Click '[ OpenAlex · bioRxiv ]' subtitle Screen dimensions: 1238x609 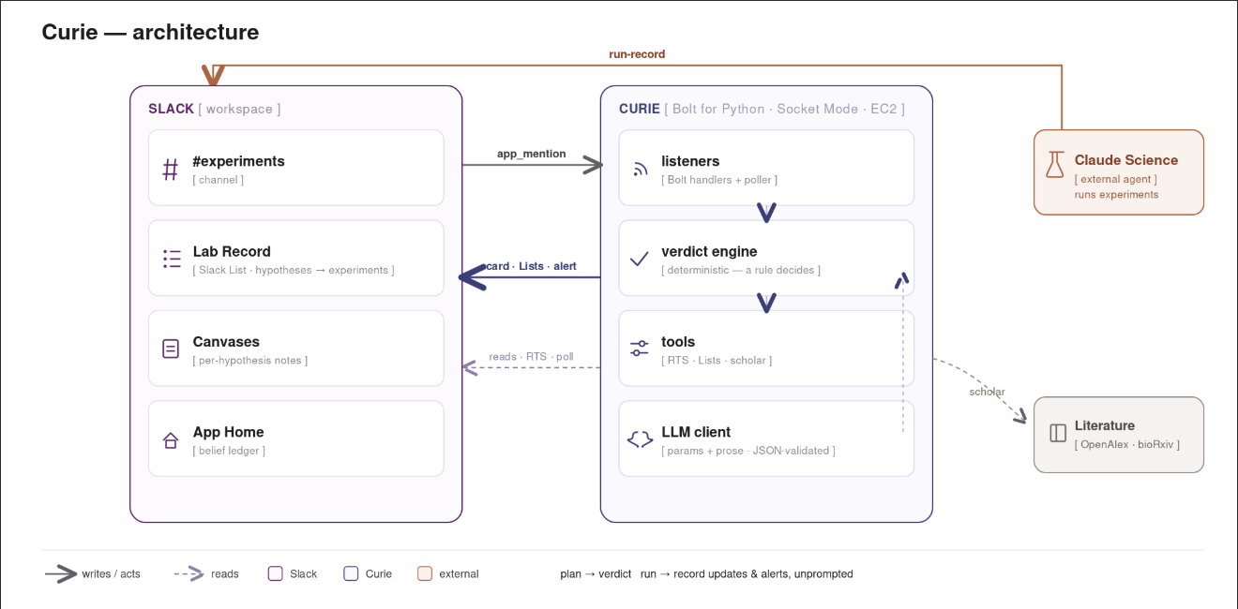pos(1127,444)
